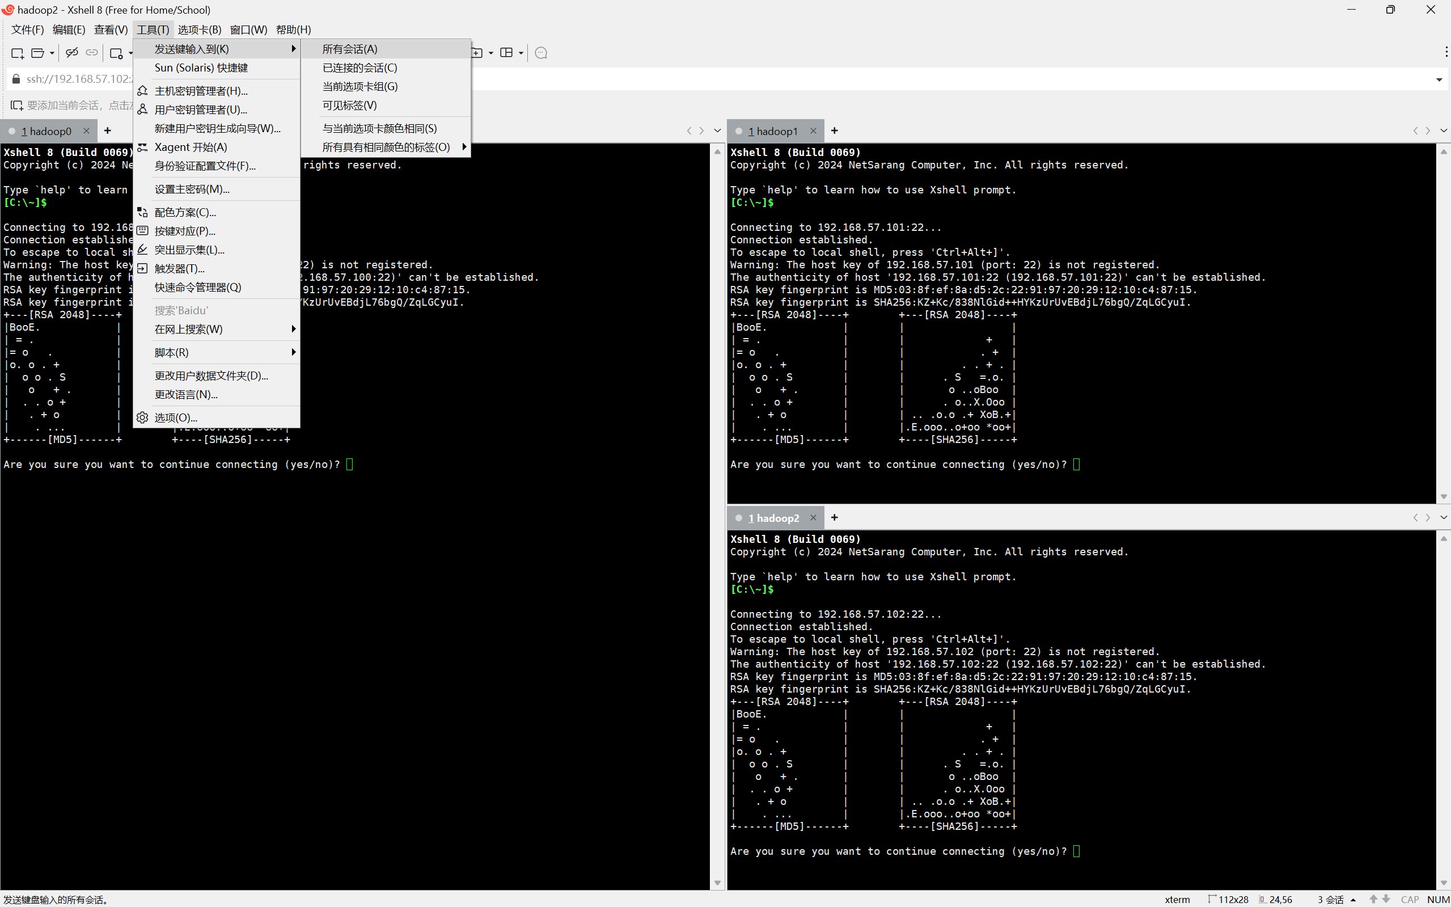
Task: Click the Open Session folder icon
Action: click(x=38, y=53)
